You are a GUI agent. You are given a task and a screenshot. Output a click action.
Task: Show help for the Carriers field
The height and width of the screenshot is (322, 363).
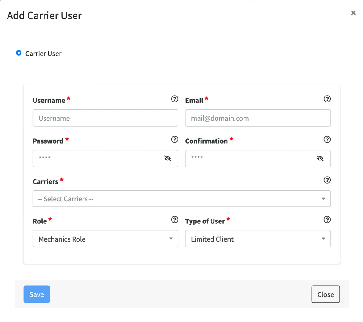click(327, 180)
